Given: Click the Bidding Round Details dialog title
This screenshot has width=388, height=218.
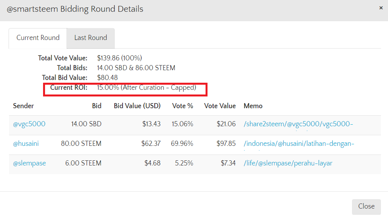Looking at the screenshot, I should [x=75, y=9].
